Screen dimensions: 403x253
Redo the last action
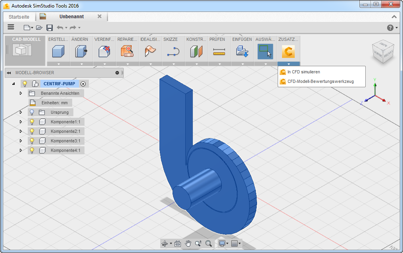coord(73,27)
